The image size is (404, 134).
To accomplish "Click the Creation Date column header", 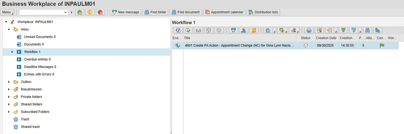I will coord(327,38).
